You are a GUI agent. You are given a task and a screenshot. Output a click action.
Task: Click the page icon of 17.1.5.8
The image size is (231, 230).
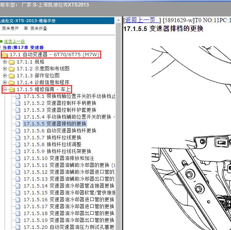coord(18,145)
